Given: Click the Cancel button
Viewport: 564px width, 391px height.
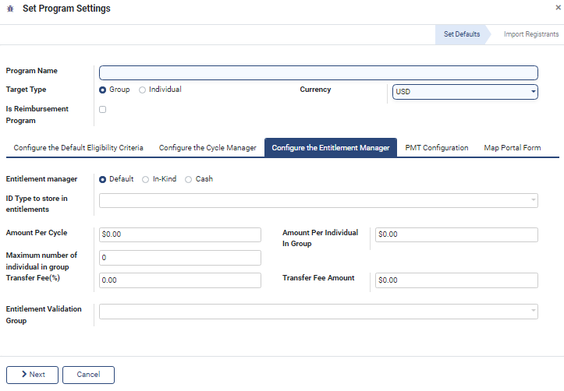Looking at the screenshot, I should (x=88, y=375).
